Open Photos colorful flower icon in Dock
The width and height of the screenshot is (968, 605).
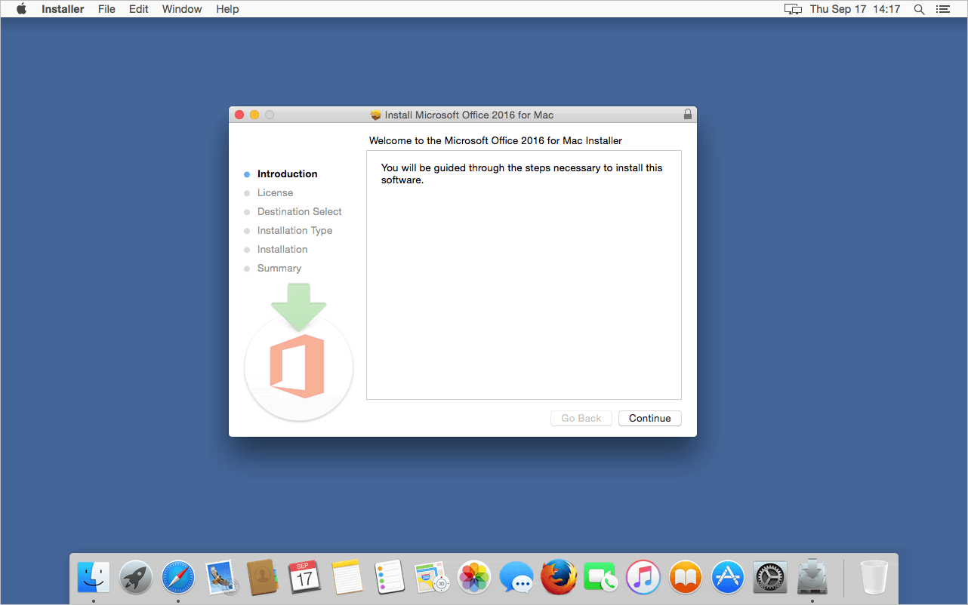click(x=474, y=579)
